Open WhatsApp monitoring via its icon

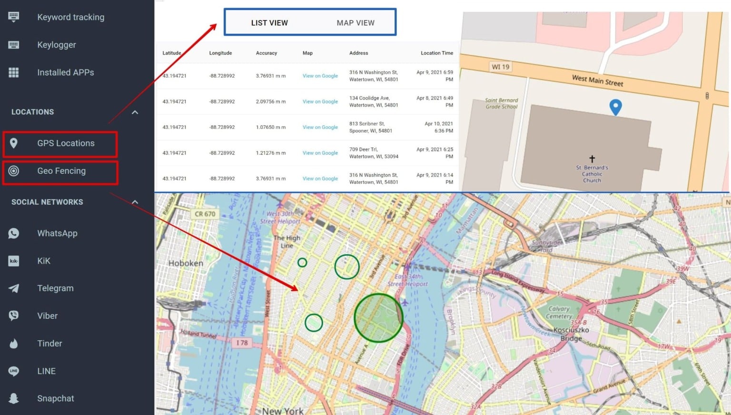click(x=13, y=233)
